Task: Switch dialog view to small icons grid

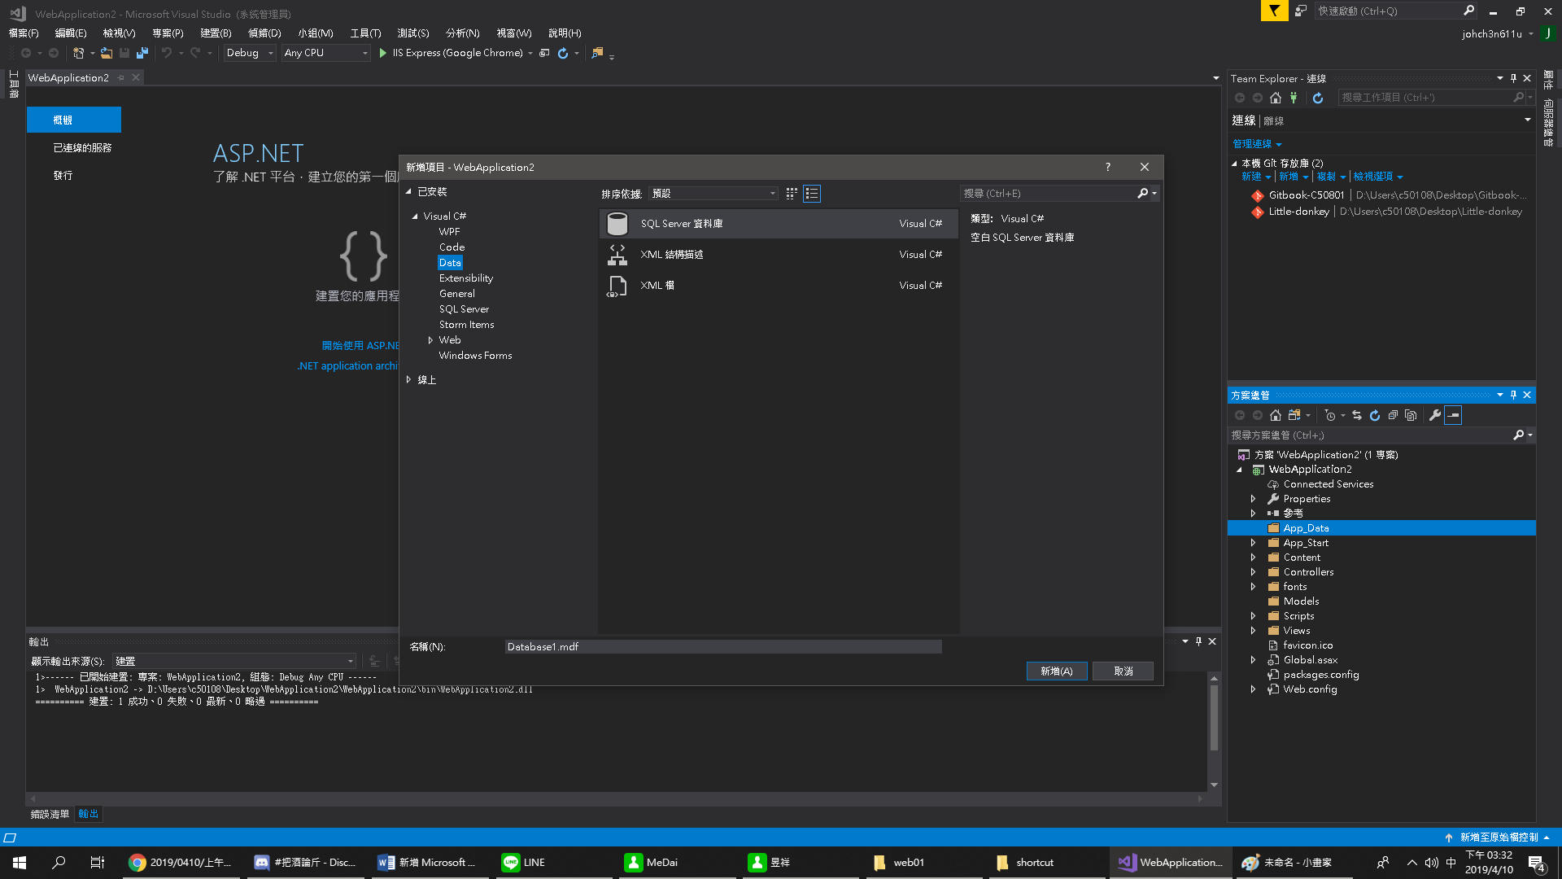Action: point(792,194)
